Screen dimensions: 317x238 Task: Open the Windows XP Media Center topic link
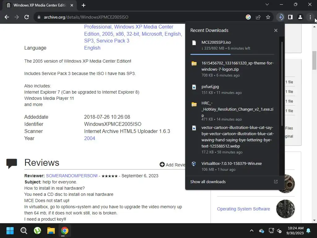click(129, 30)
